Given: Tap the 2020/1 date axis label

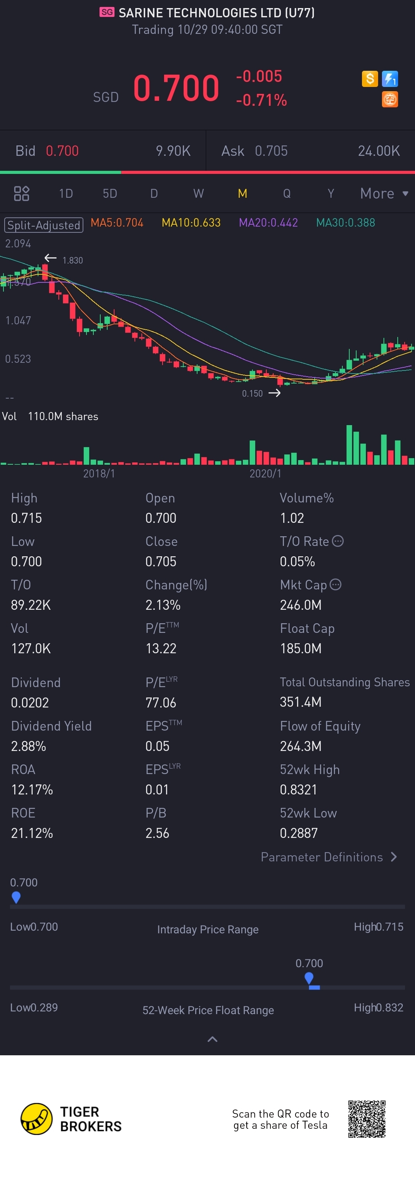Looking at the screenshot, I should (266, 474).
